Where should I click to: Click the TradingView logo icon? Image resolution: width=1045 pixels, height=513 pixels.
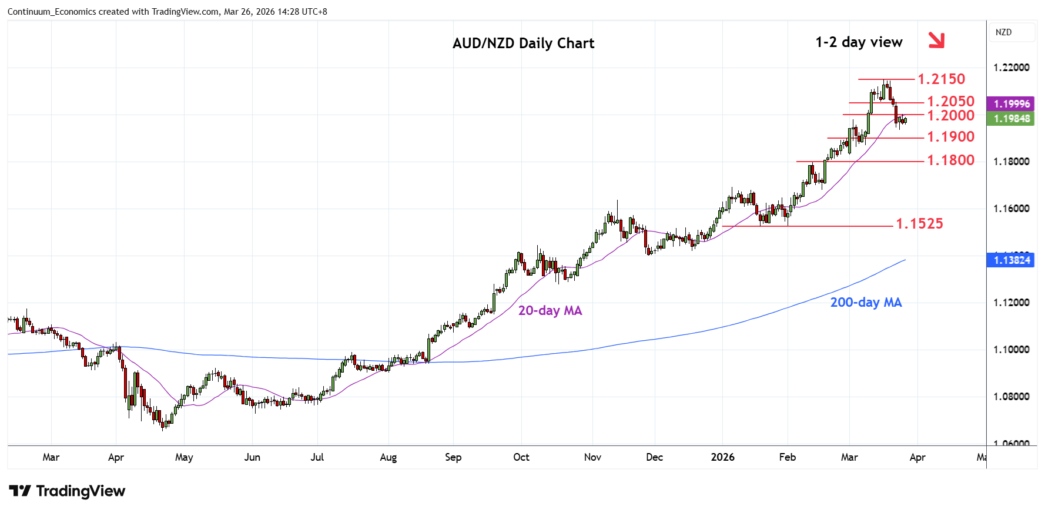[20, 491]
